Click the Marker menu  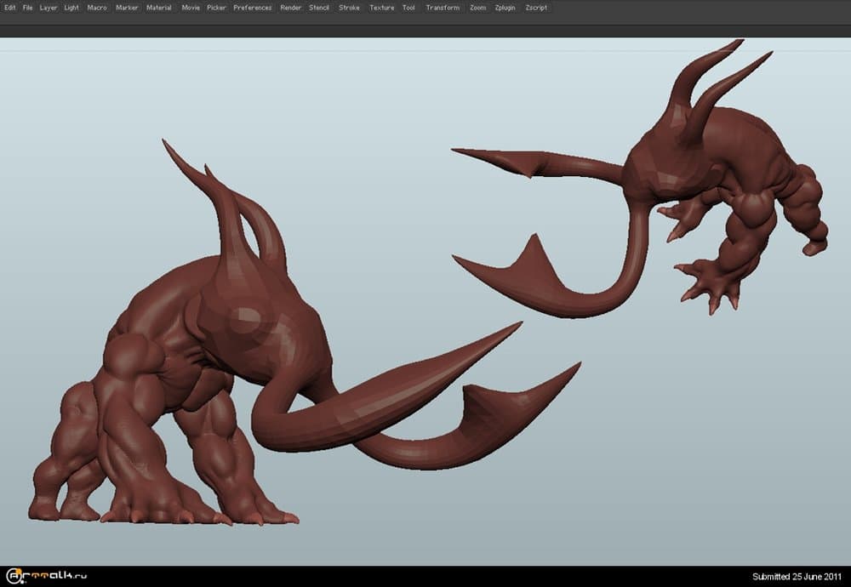click(127, 8)
